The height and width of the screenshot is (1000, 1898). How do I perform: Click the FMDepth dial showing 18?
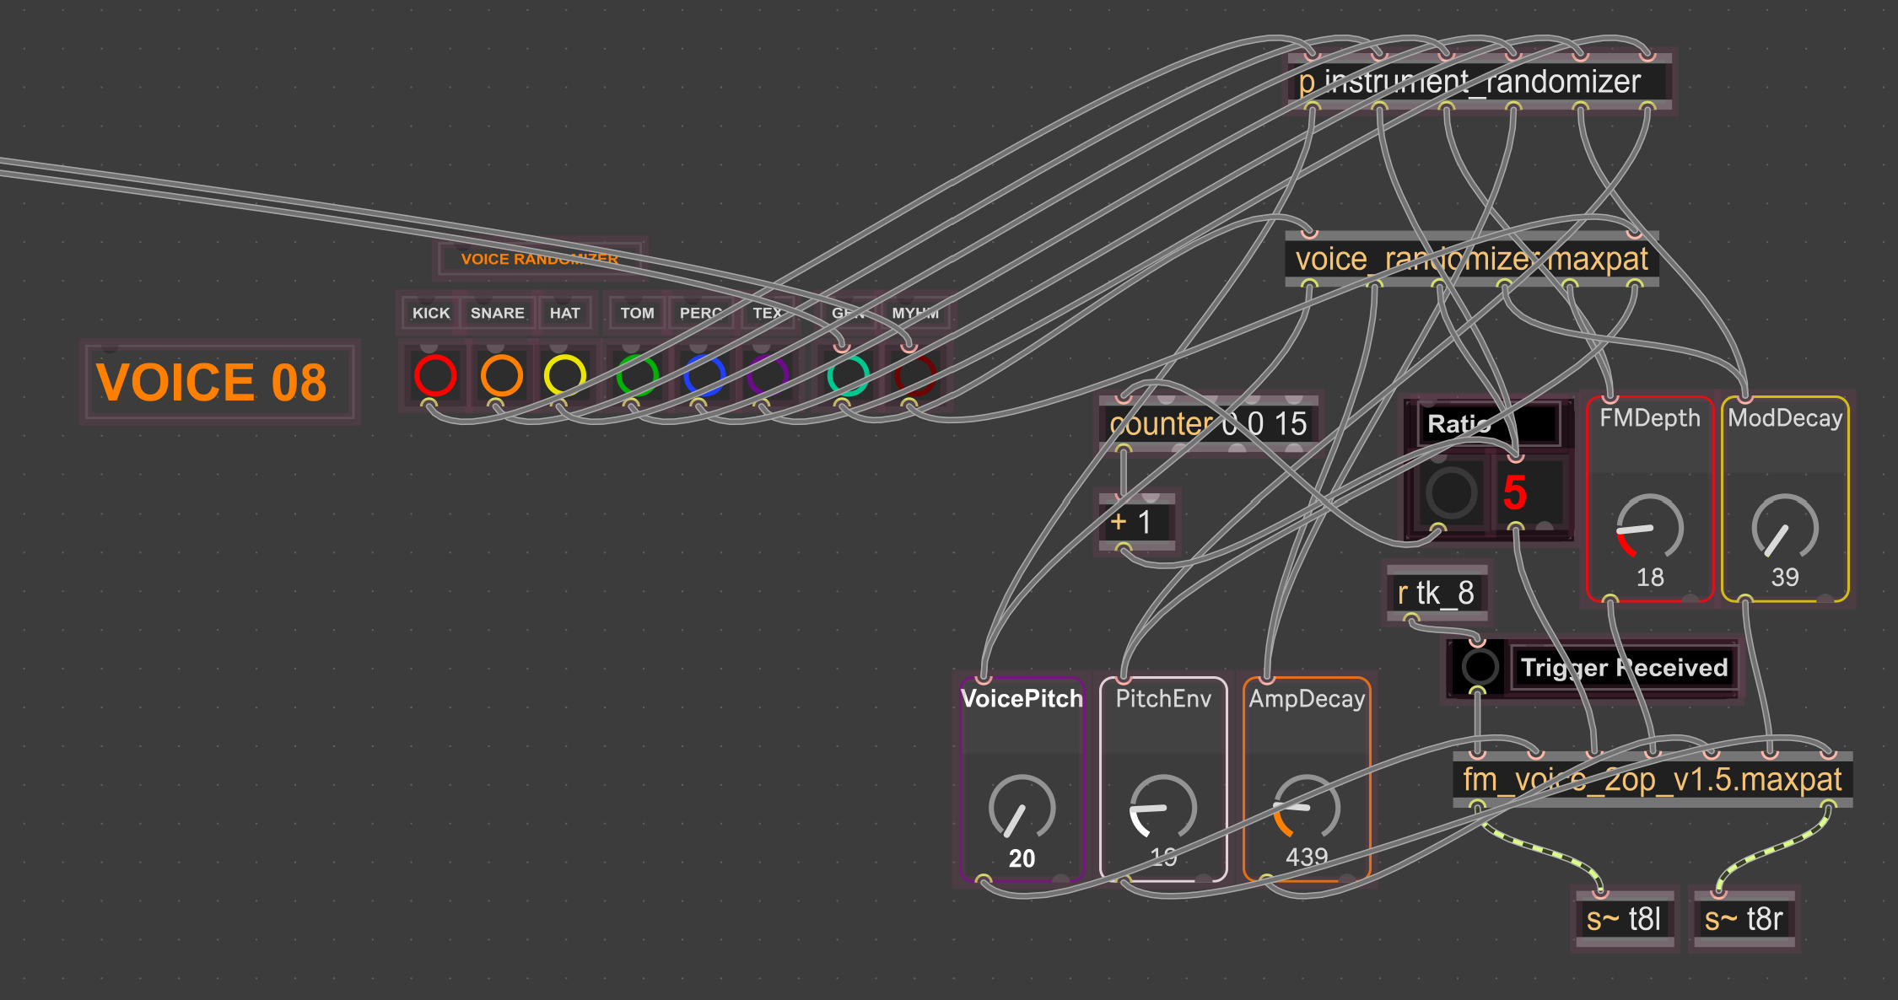click(x=1649, y=528)
